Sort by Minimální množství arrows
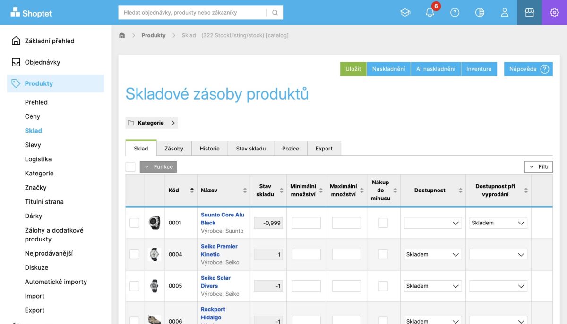Screen dimensions: 567x324 point(321,191)
